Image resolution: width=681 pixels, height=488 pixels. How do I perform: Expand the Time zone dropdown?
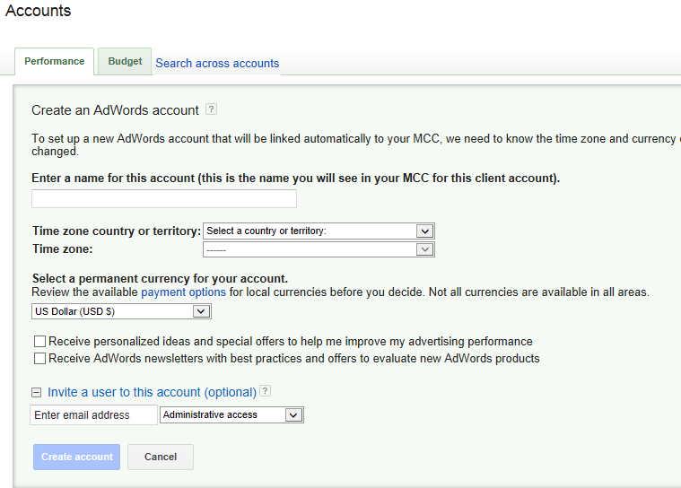(x=319, y=249)
